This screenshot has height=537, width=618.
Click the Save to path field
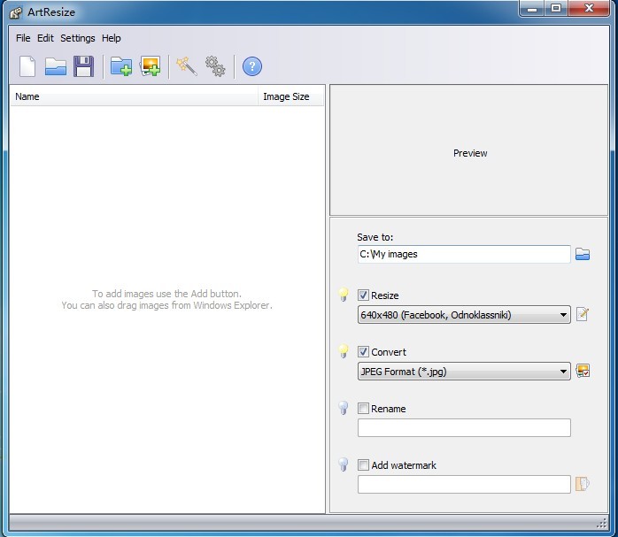(x=463, y=255)
